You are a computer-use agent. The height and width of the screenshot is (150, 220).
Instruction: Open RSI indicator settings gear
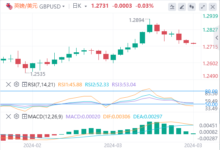(17, 84)
